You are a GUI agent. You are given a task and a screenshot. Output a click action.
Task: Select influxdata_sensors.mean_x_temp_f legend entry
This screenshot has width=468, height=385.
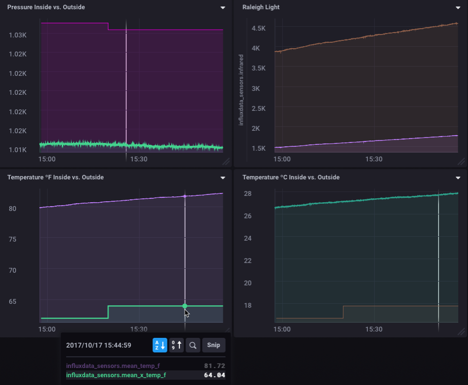(116, 375)
